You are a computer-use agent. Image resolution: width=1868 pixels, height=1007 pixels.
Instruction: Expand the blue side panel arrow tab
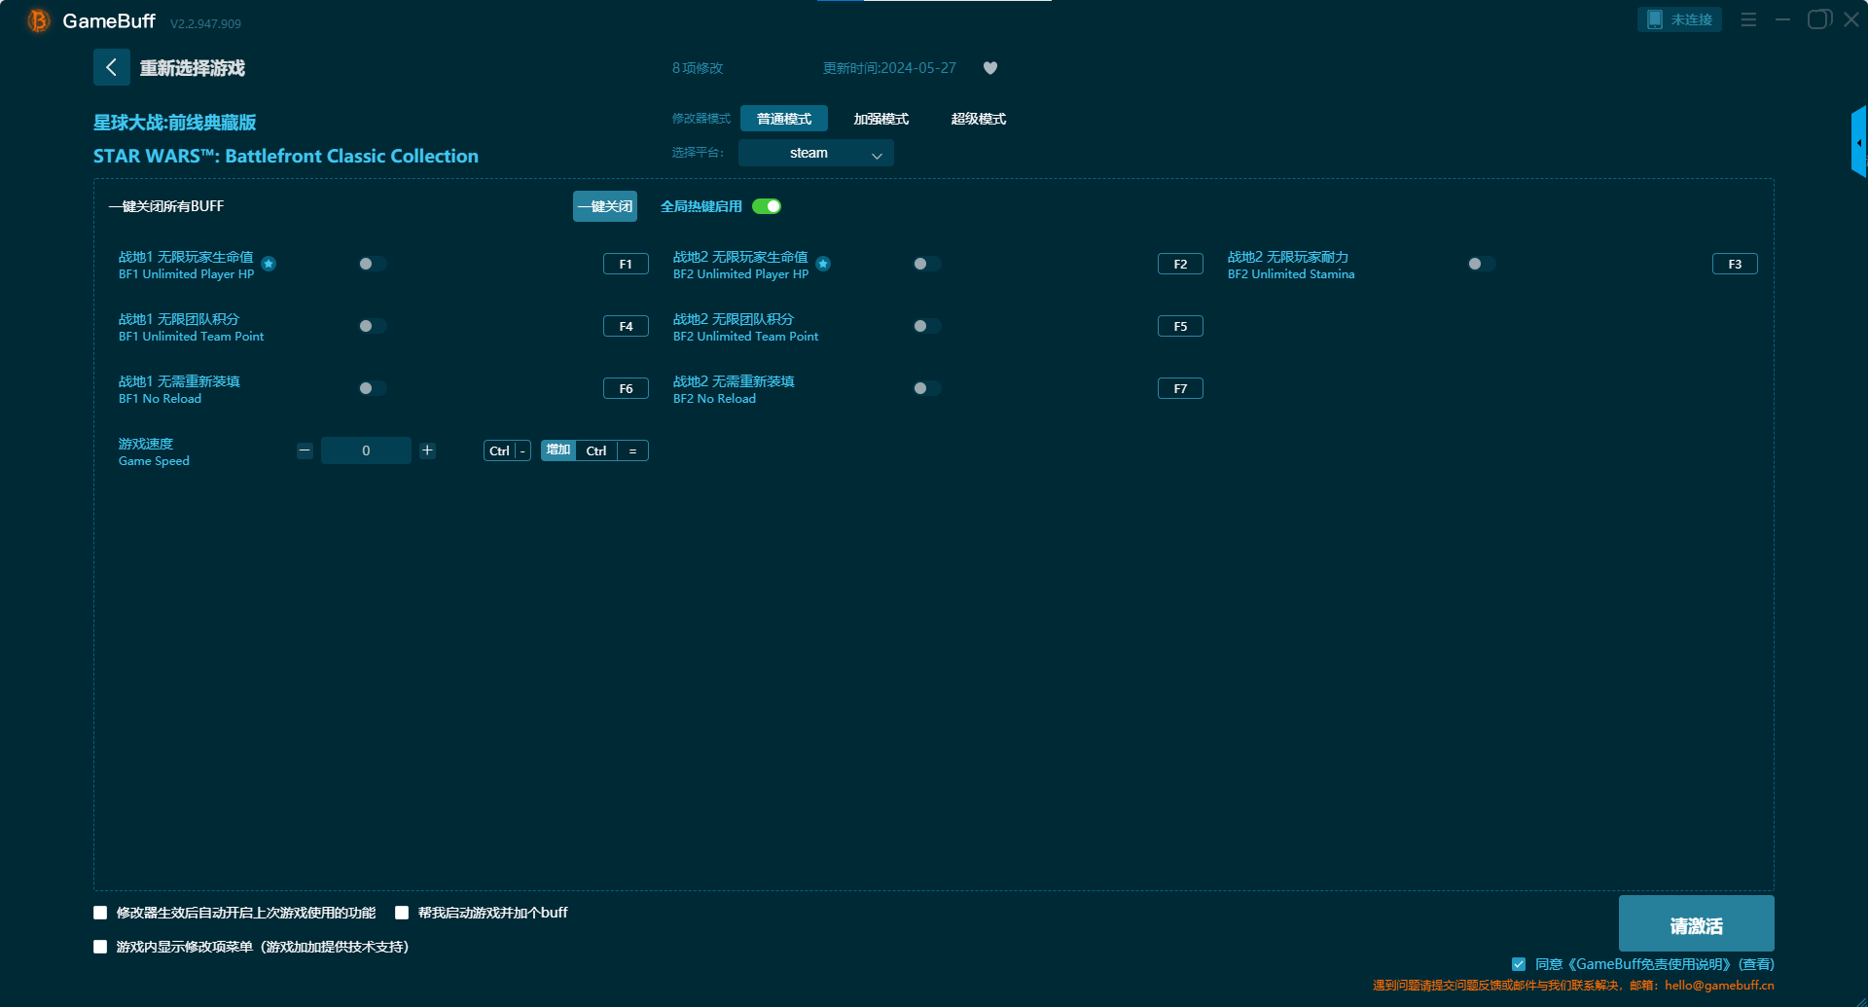(x=1858, y=142)
